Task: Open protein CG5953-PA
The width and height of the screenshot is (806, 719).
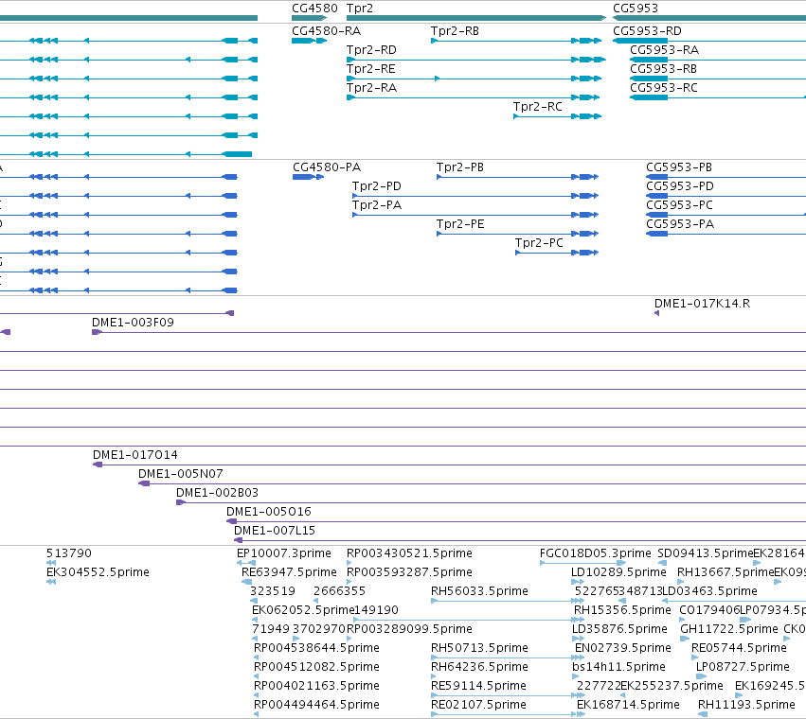Action: point(680,224)
